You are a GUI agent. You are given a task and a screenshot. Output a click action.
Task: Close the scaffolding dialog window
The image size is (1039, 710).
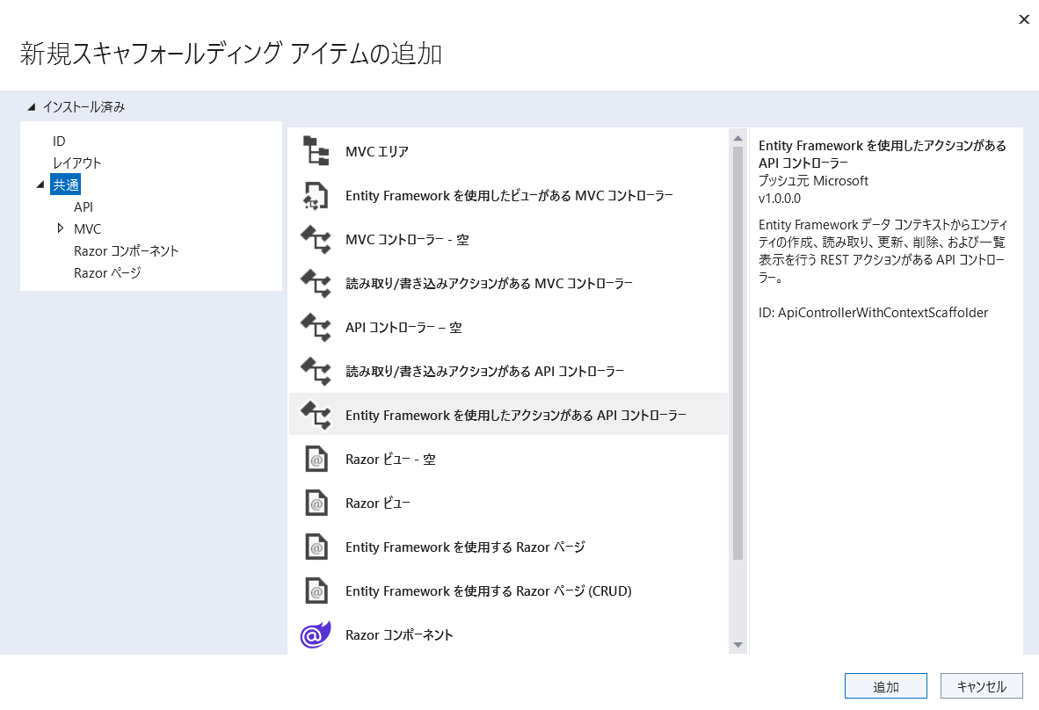click(x=1023, y=19)
